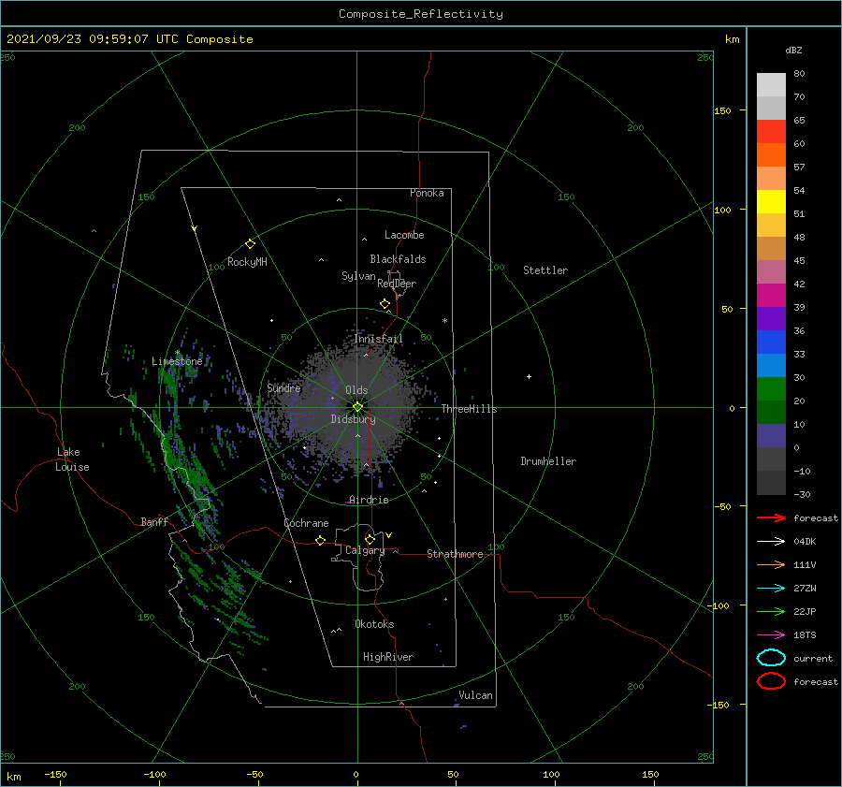The image size is (842, 787).
Task: Click the dBZ legend heading
Action: tap(793, 50)
